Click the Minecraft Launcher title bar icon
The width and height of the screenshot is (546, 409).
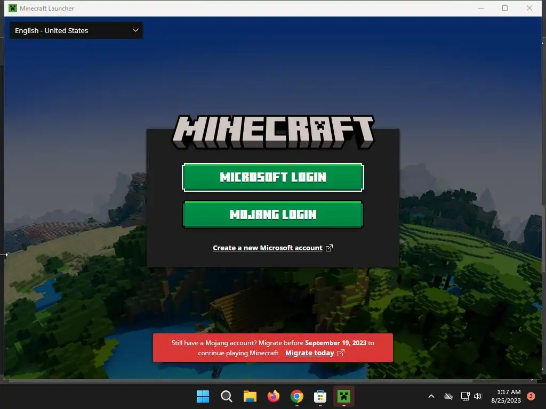pos(13,8)
